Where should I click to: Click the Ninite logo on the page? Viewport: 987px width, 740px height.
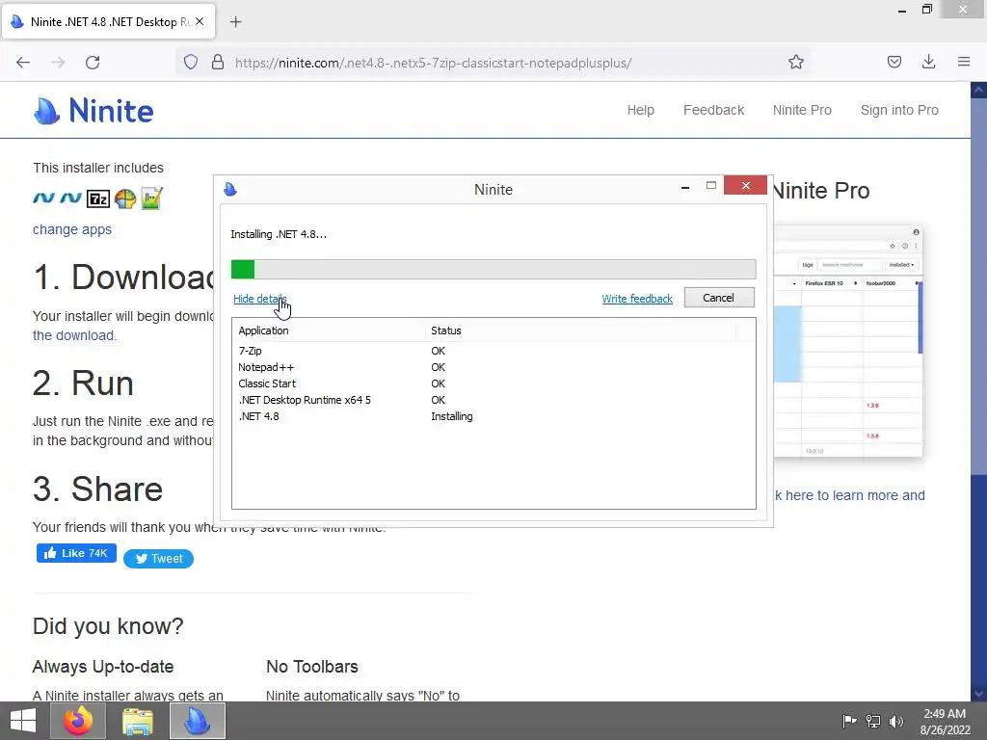[x=93, y=111]
